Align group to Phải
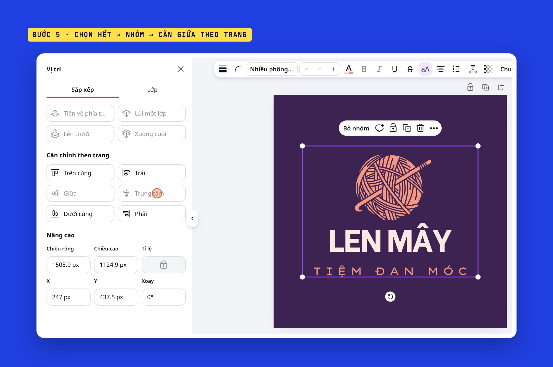Image resolution: width=553 pixels, height=367 pixels. pyautogui.click(x=152, y=214)
